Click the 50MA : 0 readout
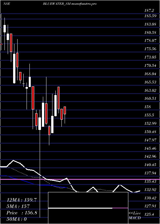The image size is (160, 224). coord(17,219)
